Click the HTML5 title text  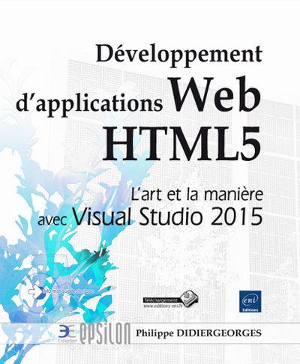(181, 145)
